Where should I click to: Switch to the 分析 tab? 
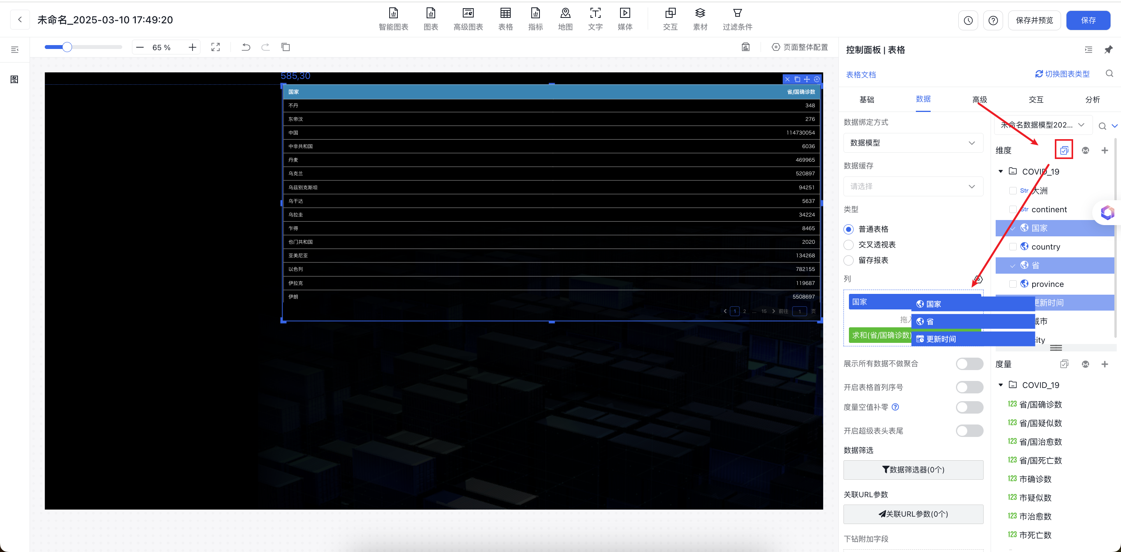(x=1092, y=100)
